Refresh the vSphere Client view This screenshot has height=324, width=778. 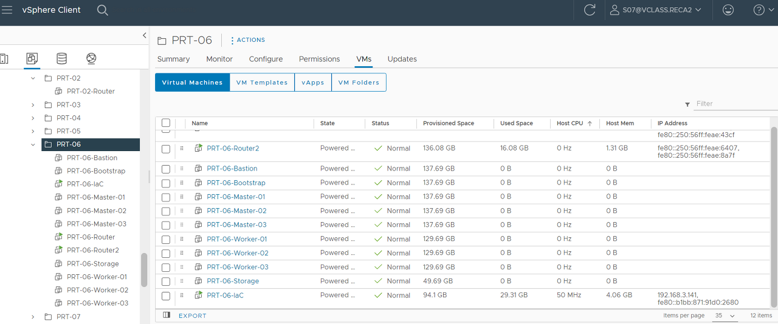590,10
